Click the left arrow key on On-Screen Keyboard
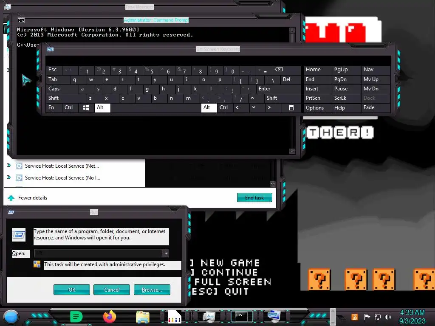Image resolution: width=435 pixels, height=326 pixels. [x=241, y=107]
